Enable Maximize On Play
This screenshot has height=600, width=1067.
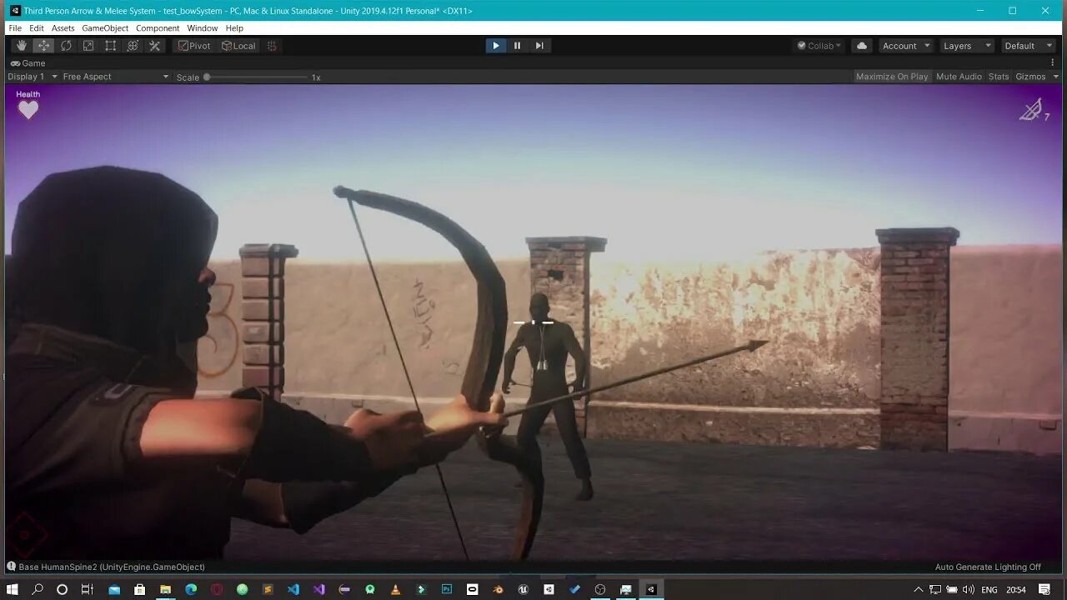pos(891,76)
